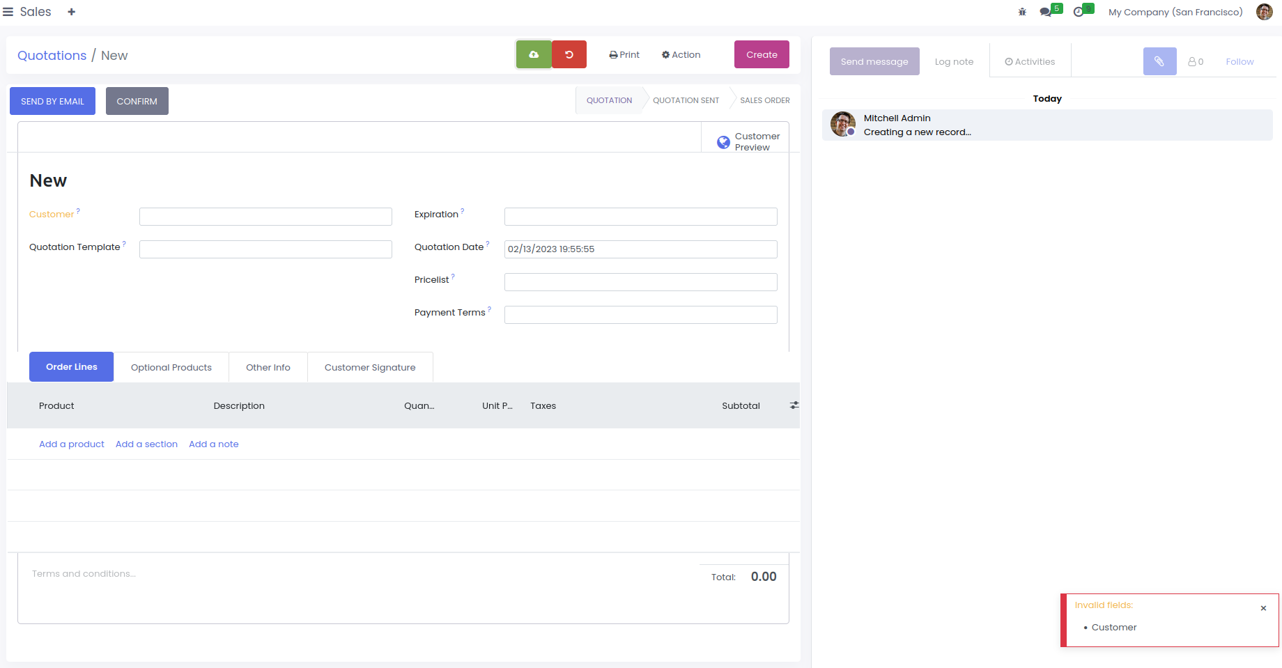Click the Add a product link
Image resolution: width=1282 pixels, height=668 pixels.
point(72,444)
